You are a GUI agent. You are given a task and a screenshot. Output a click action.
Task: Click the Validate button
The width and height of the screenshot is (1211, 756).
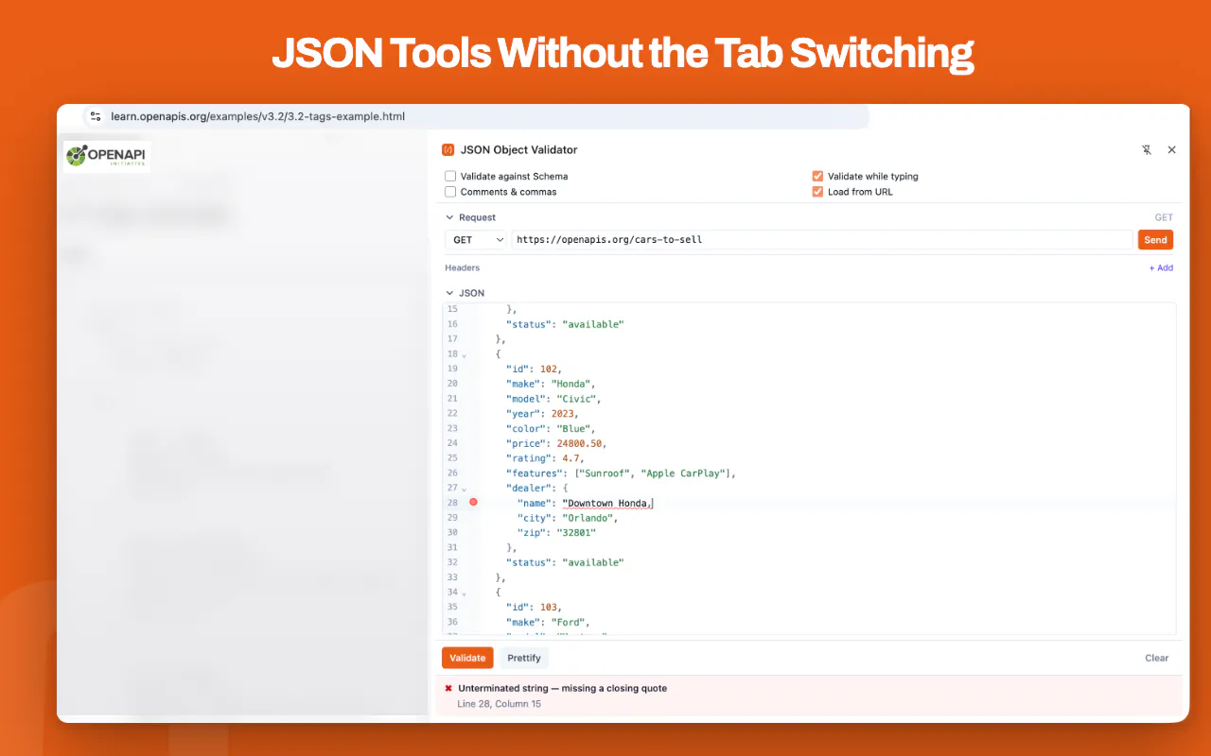[x=467, y=658]
